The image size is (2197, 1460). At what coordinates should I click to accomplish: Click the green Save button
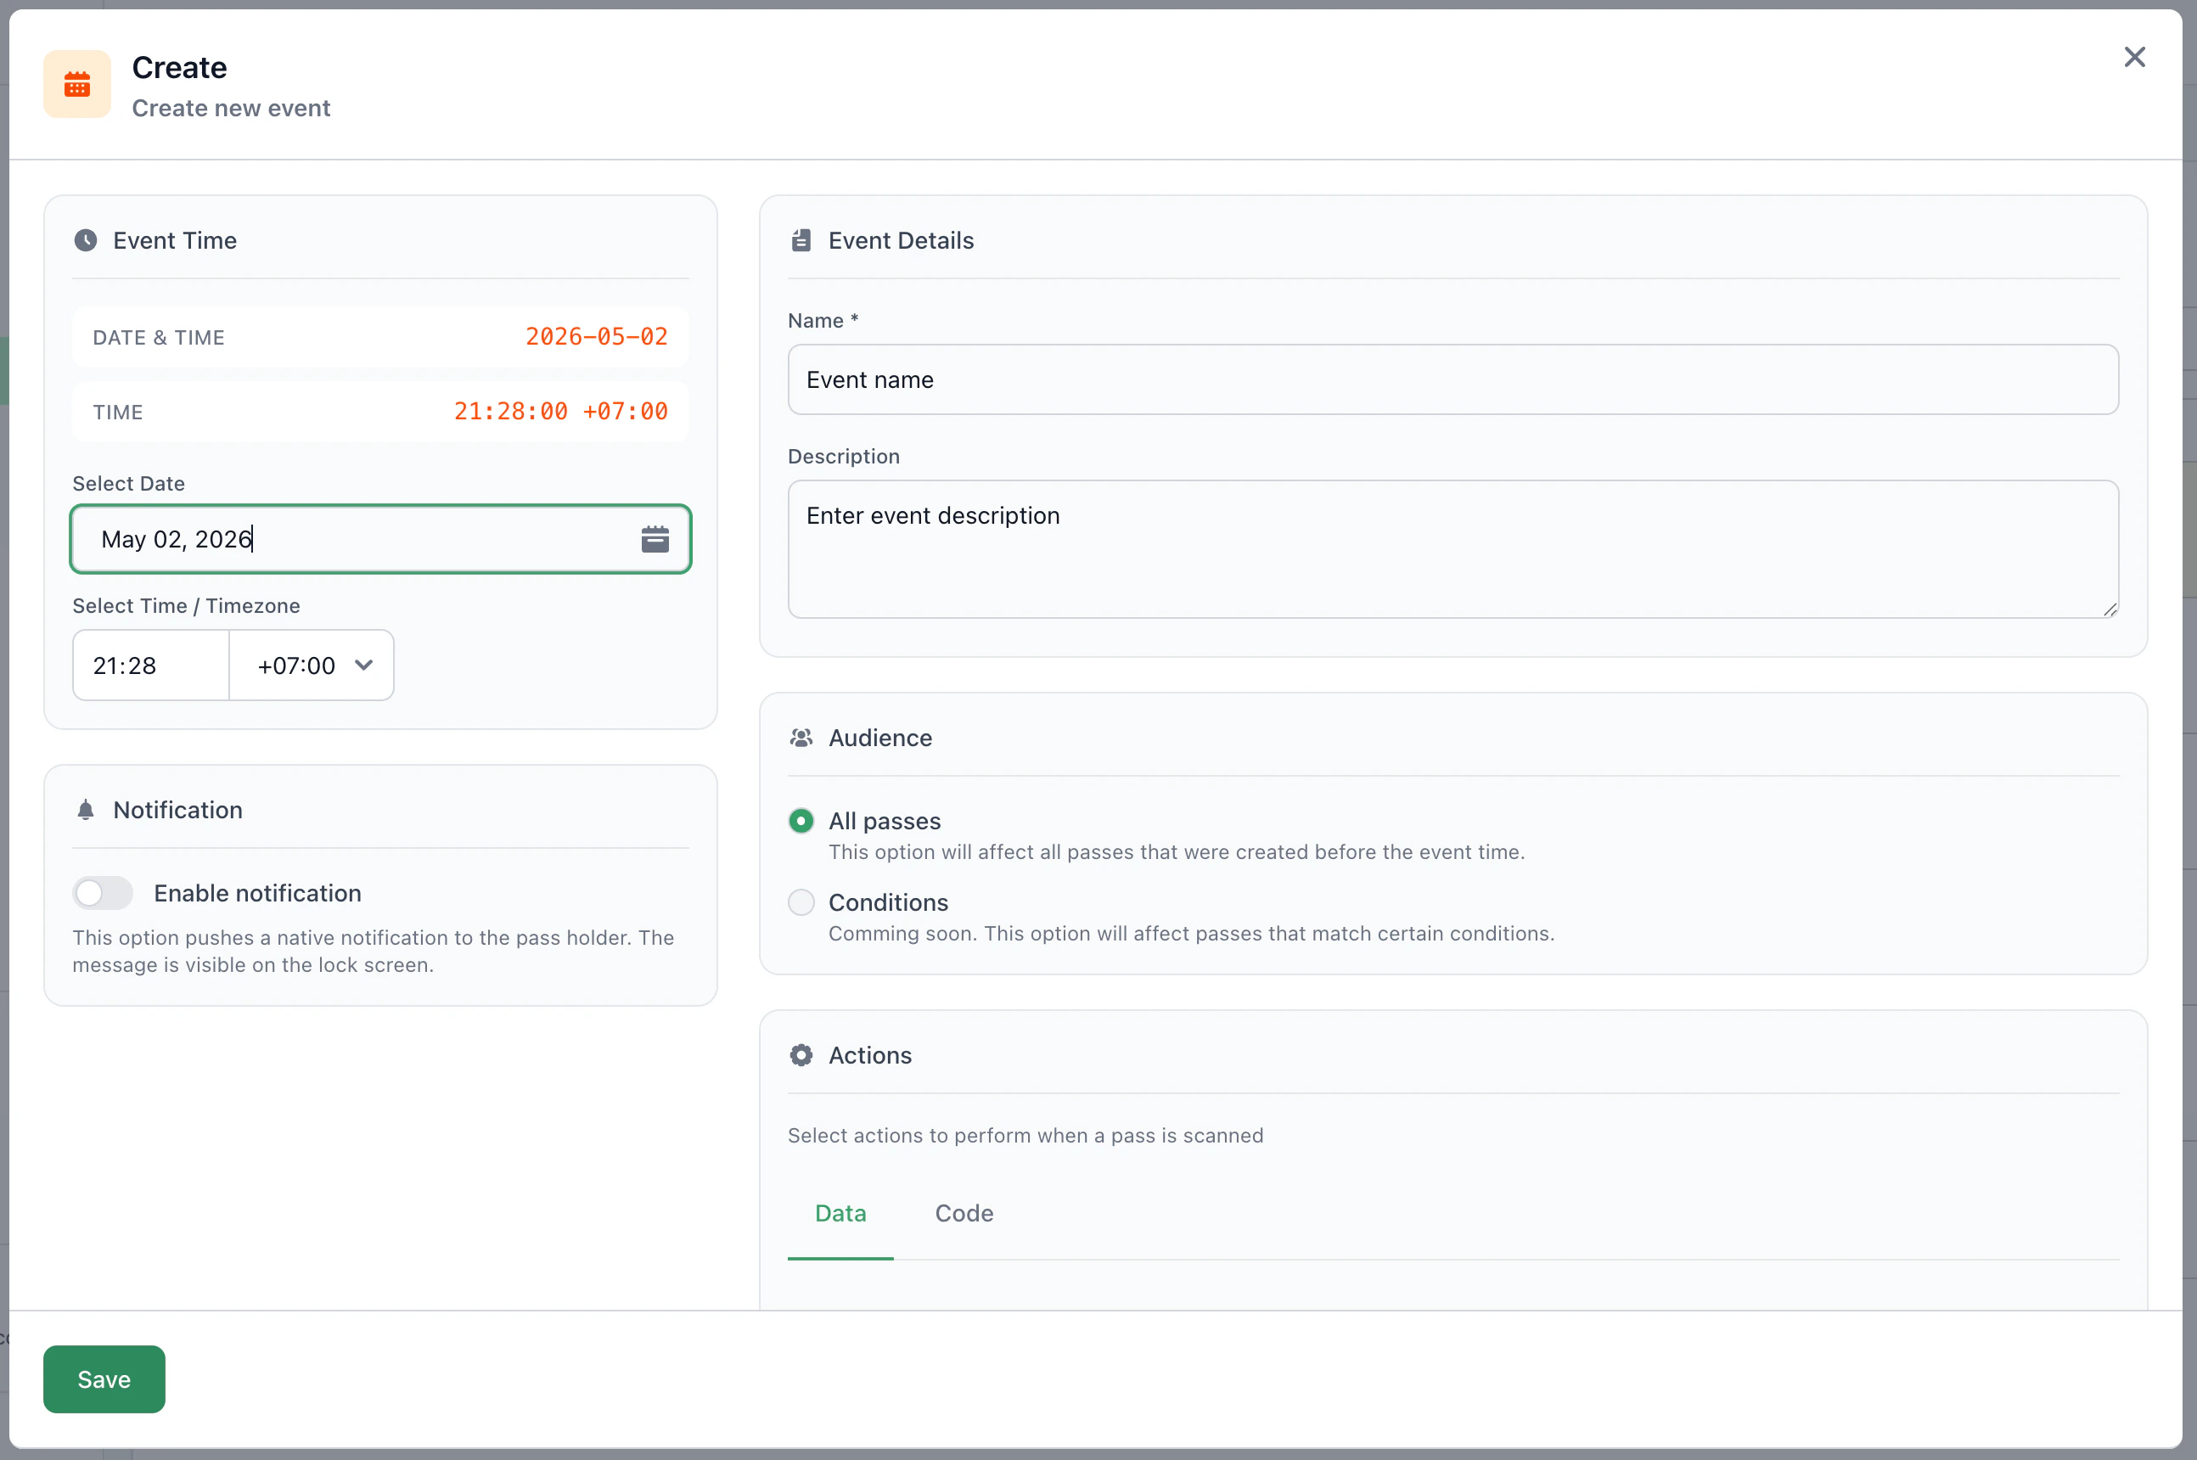point(104,1379)
